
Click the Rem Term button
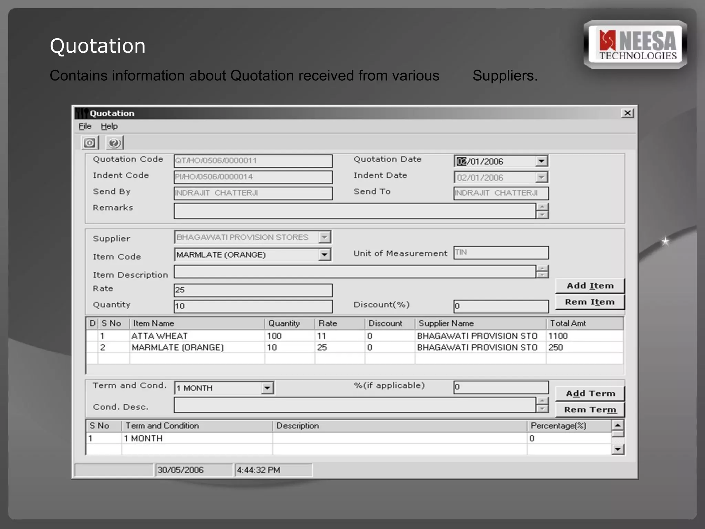[590, 410]
